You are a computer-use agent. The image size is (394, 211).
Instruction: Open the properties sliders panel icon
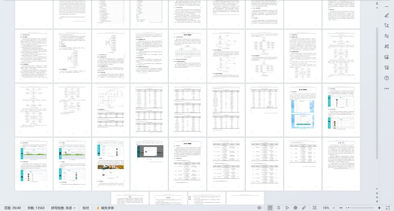pos(386,36)
